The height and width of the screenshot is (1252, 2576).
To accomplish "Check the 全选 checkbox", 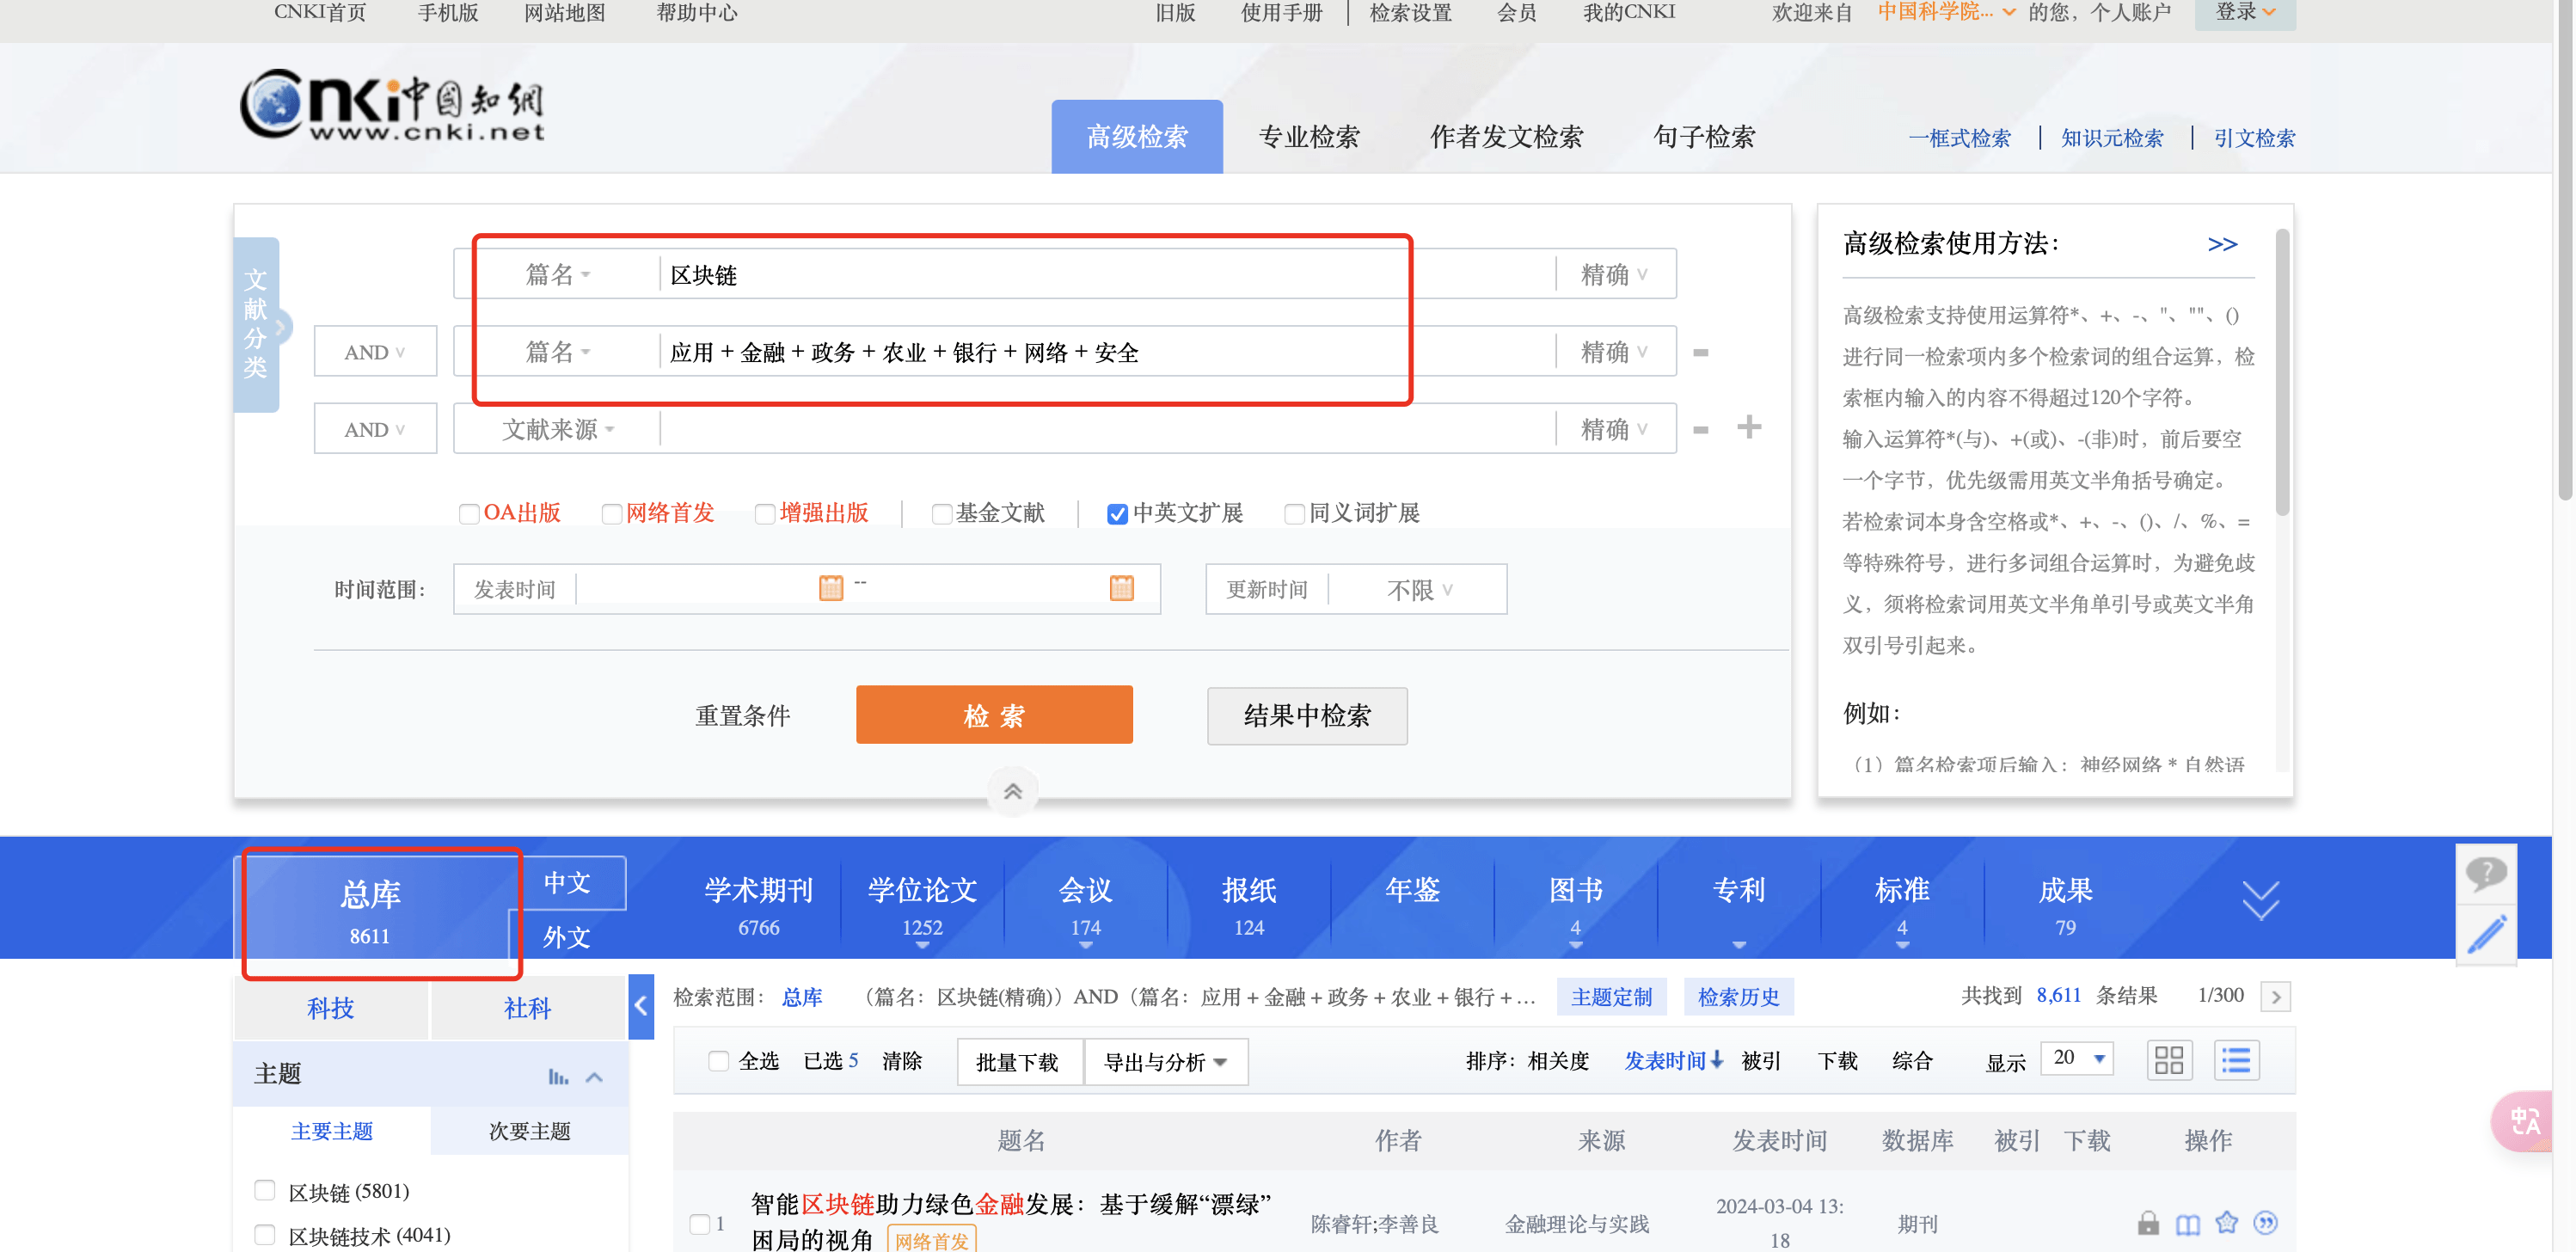I will (718, 1059).
